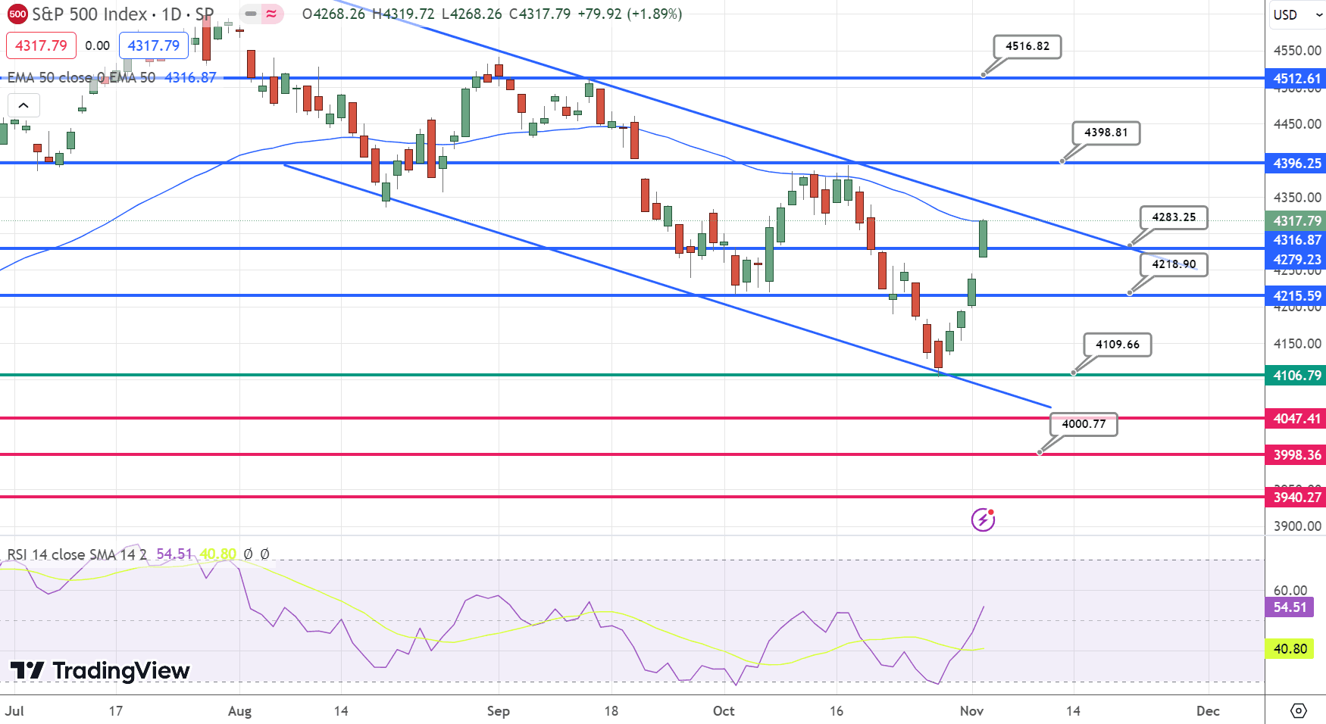Click the red 3998.36 price axis label
1326x724 pixels.
pyautogui.click(x=1296, y=455)
